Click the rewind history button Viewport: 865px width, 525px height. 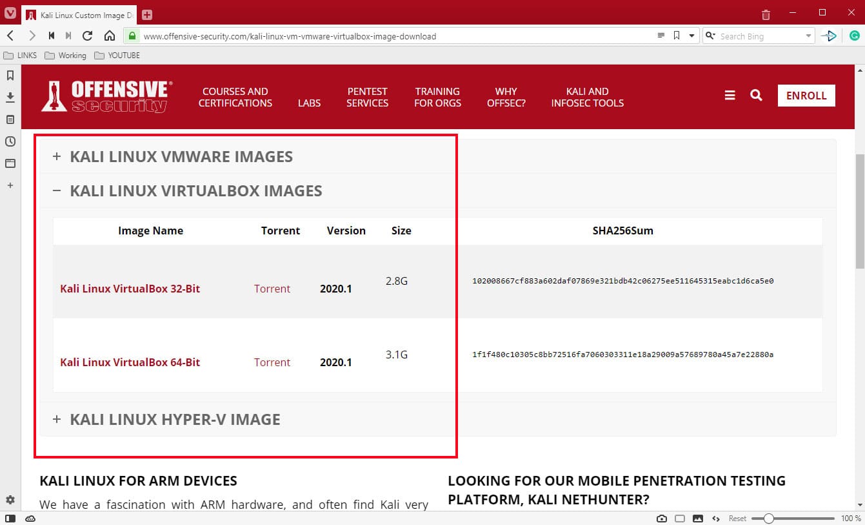(52, 36)
